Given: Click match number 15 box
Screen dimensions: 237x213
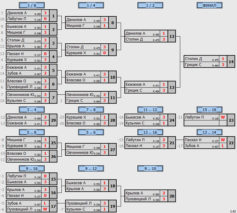Looking at the screenshot, I should [x=53, y=179].
